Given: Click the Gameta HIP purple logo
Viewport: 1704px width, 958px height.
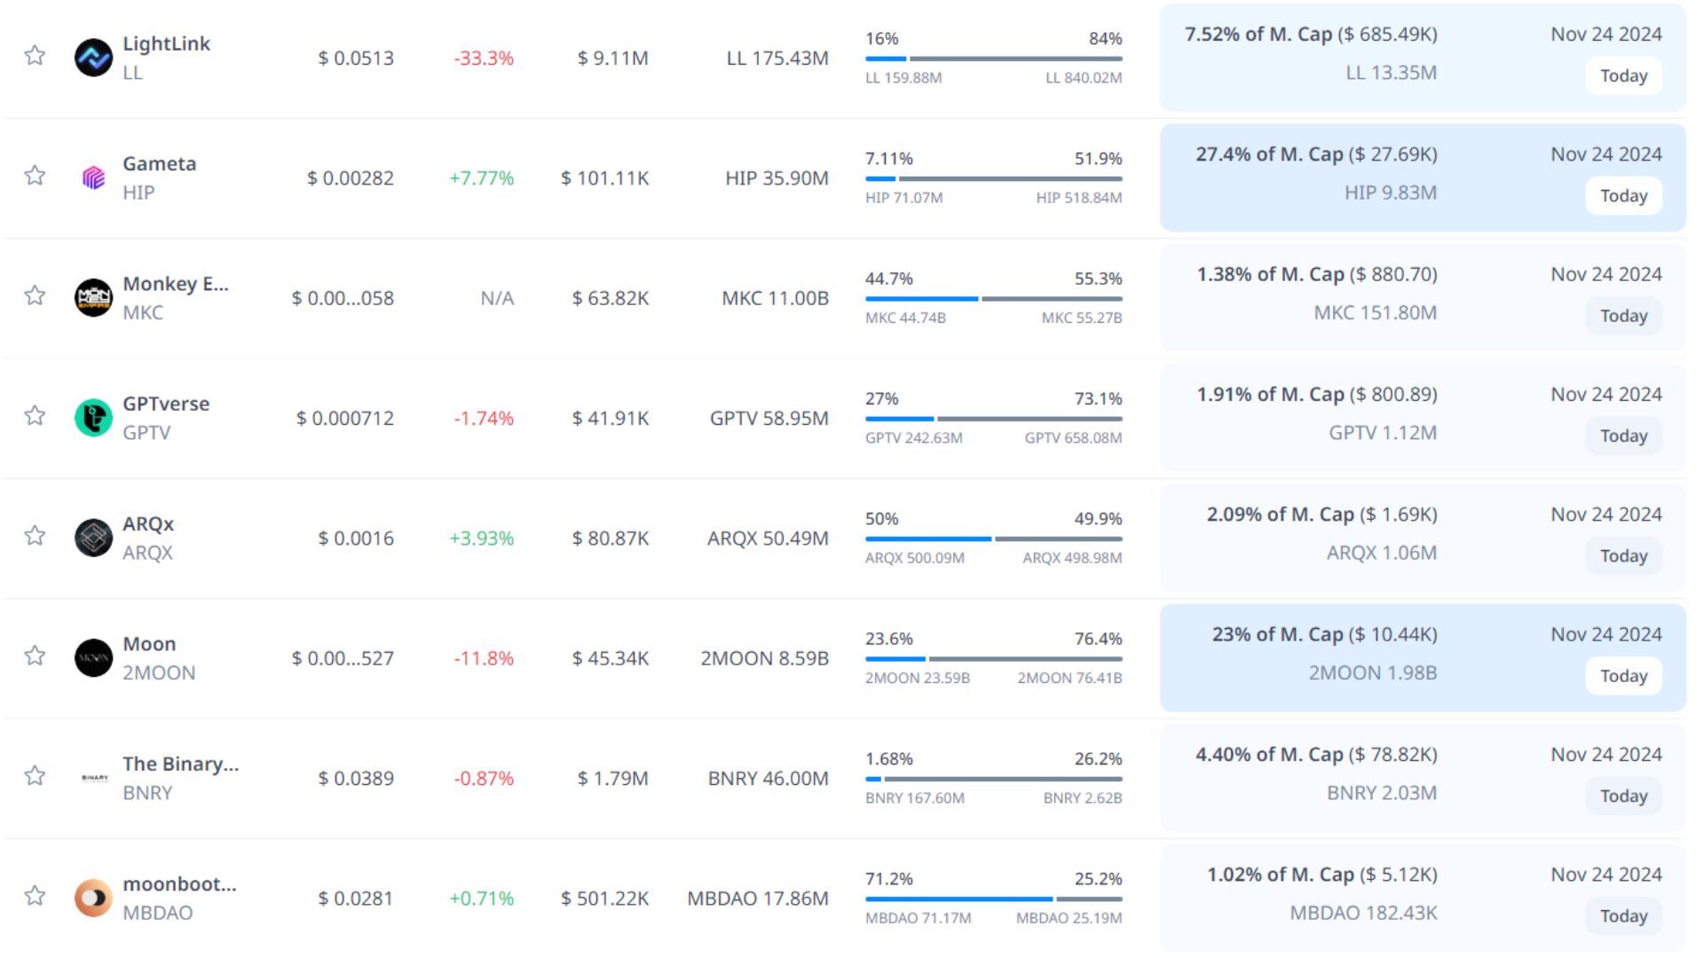Looking at the screenshot, I should (93, 177).
